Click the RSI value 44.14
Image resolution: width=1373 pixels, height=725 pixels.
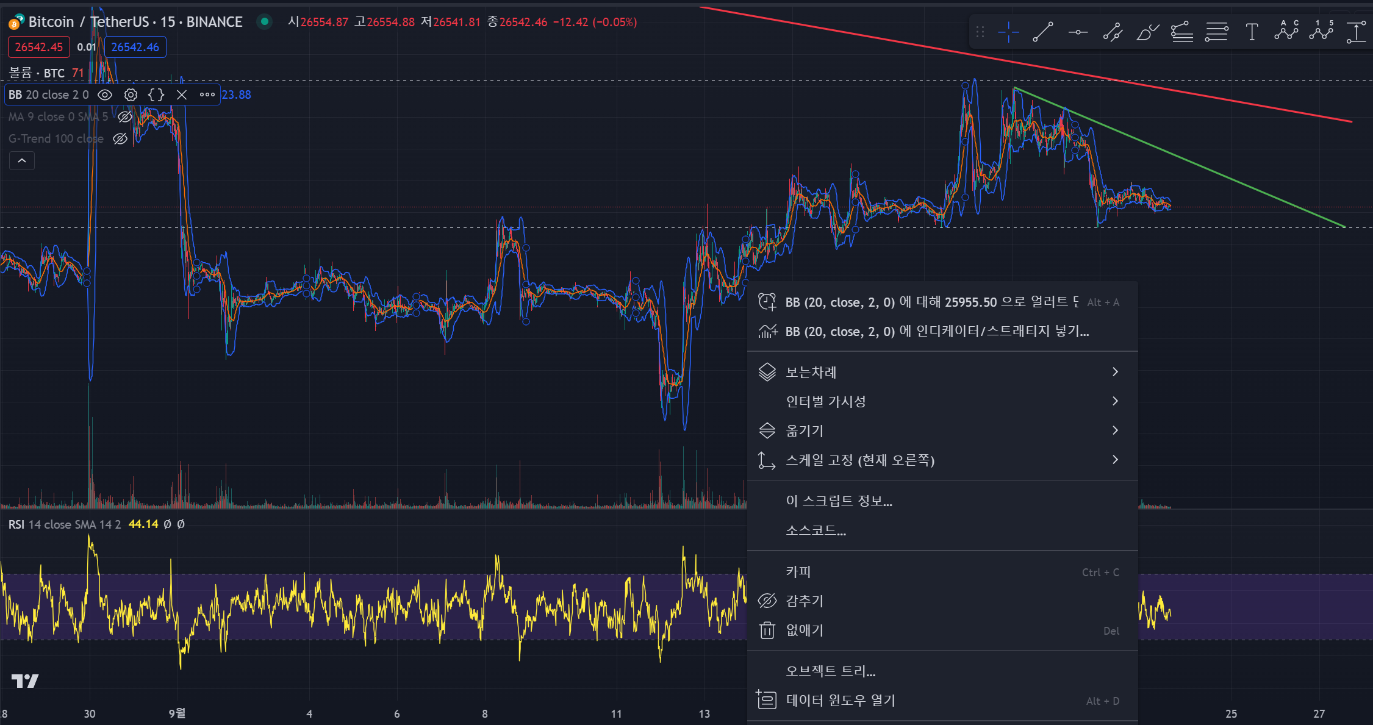[143, 524]
